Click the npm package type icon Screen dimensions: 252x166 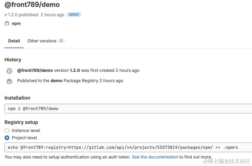7,23
